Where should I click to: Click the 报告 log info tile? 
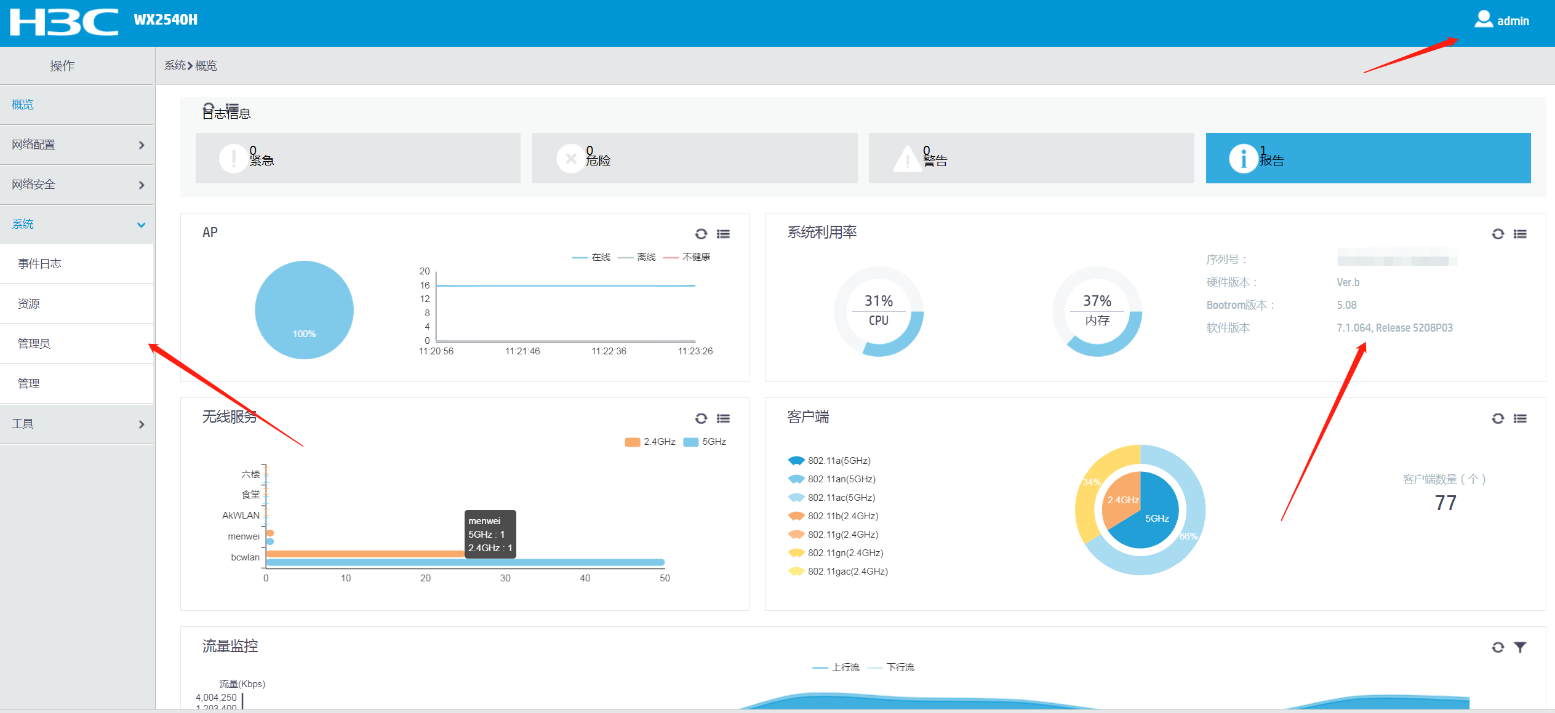(1367, 158)
